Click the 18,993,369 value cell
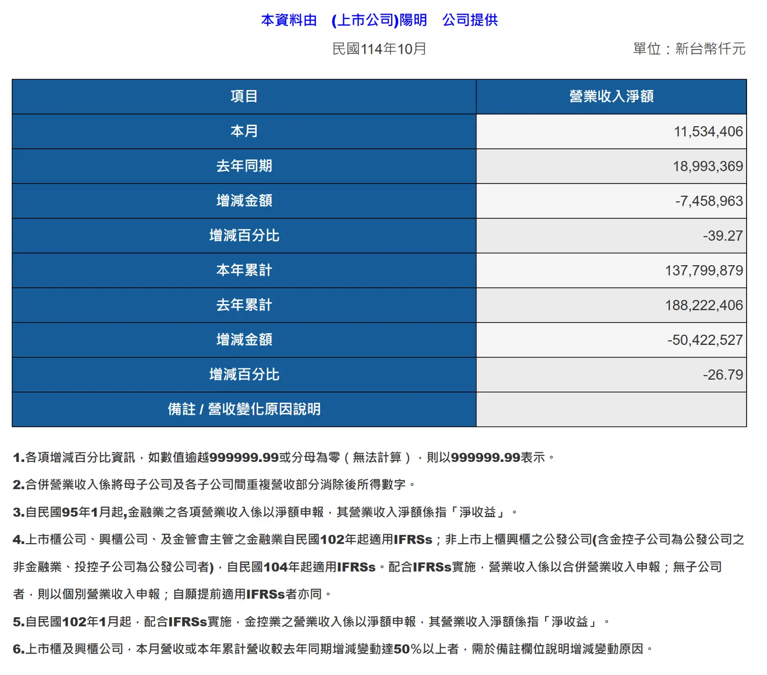This screenshot has width=767, height=675. point(707,167)
